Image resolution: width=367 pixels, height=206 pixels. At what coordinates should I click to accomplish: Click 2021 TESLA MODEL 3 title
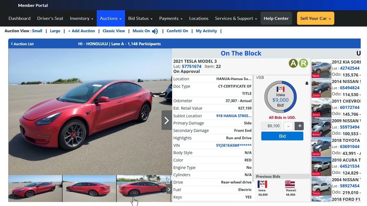(195, 61)
